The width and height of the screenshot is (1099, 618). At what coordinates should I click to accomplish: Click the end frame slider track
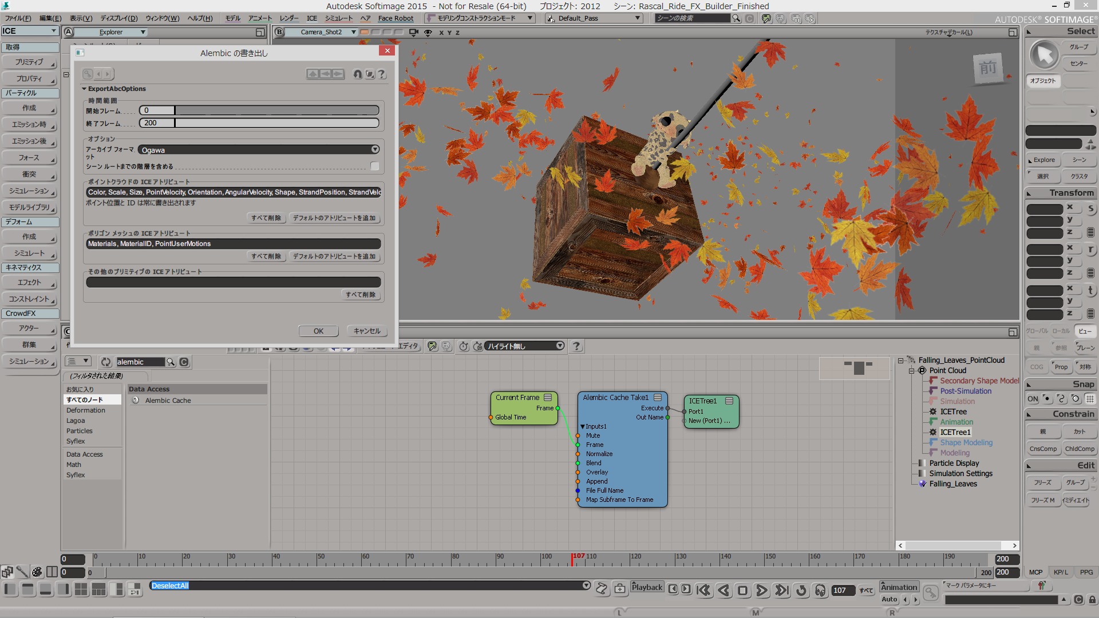click(x=276, y=123)
